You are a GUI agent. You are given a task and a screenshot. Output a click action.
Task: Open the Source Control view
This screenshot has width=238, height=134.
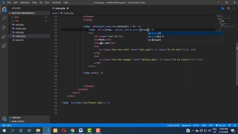4,27
